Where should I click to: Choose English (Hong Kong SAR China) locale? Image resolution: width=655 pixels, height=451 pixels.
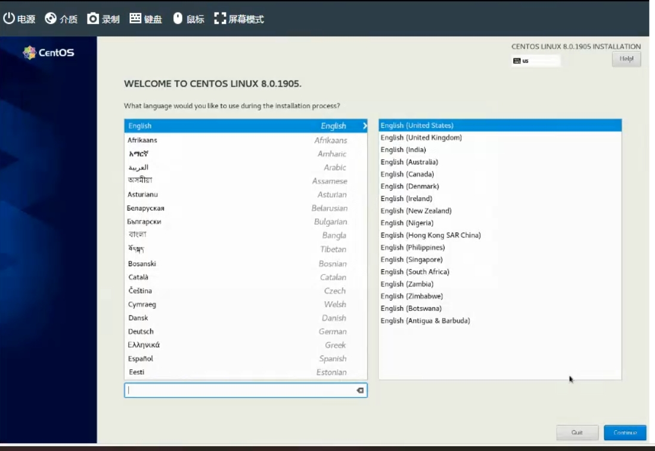pyautogui.click(x=500, y=235)
